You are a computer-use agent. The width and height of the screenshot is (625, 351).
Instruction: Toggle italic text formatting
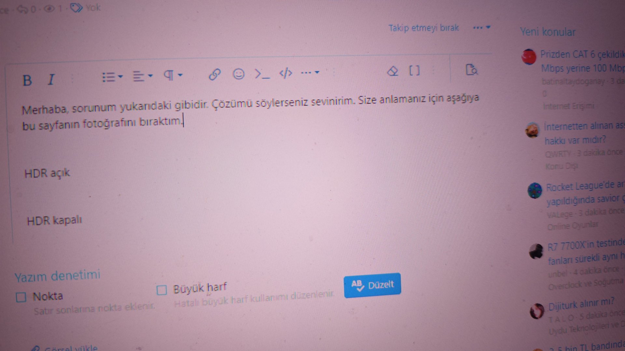[x=51, y=79]
